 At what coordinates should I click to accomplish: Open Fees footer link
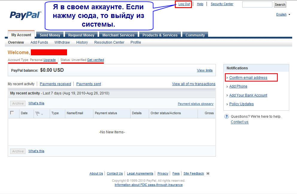(176, 174)
